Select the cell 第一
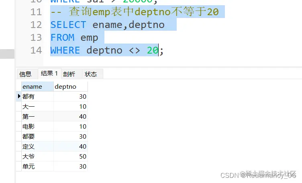 37,116
